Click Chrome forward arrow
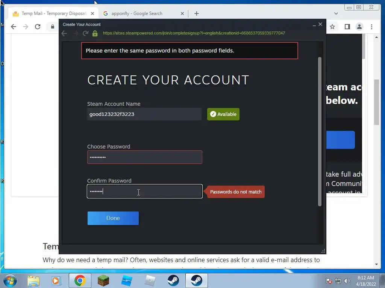 pyautogui.click(x=26, y=27)
